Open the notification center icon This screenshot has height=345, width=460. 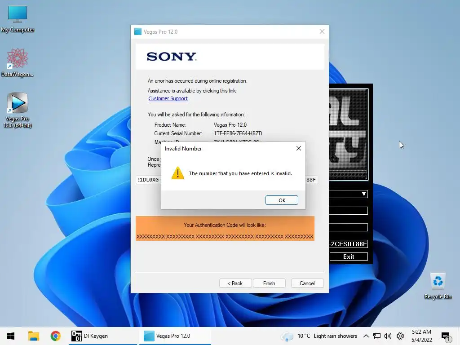[445, 336]
